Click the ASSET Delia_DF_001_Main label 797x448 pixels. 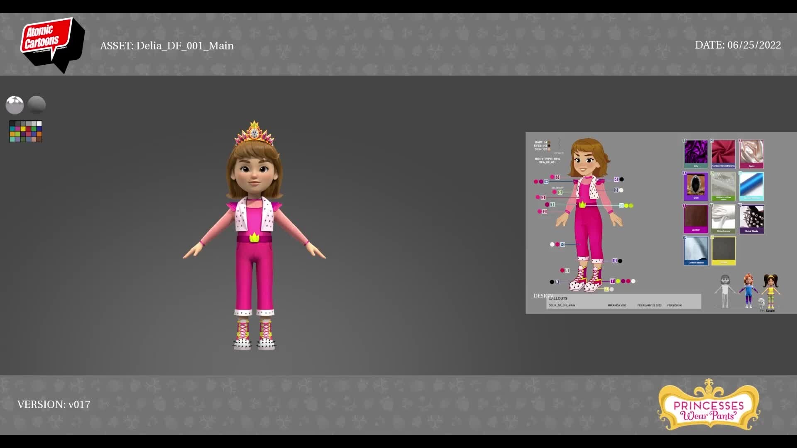point(167,46)
